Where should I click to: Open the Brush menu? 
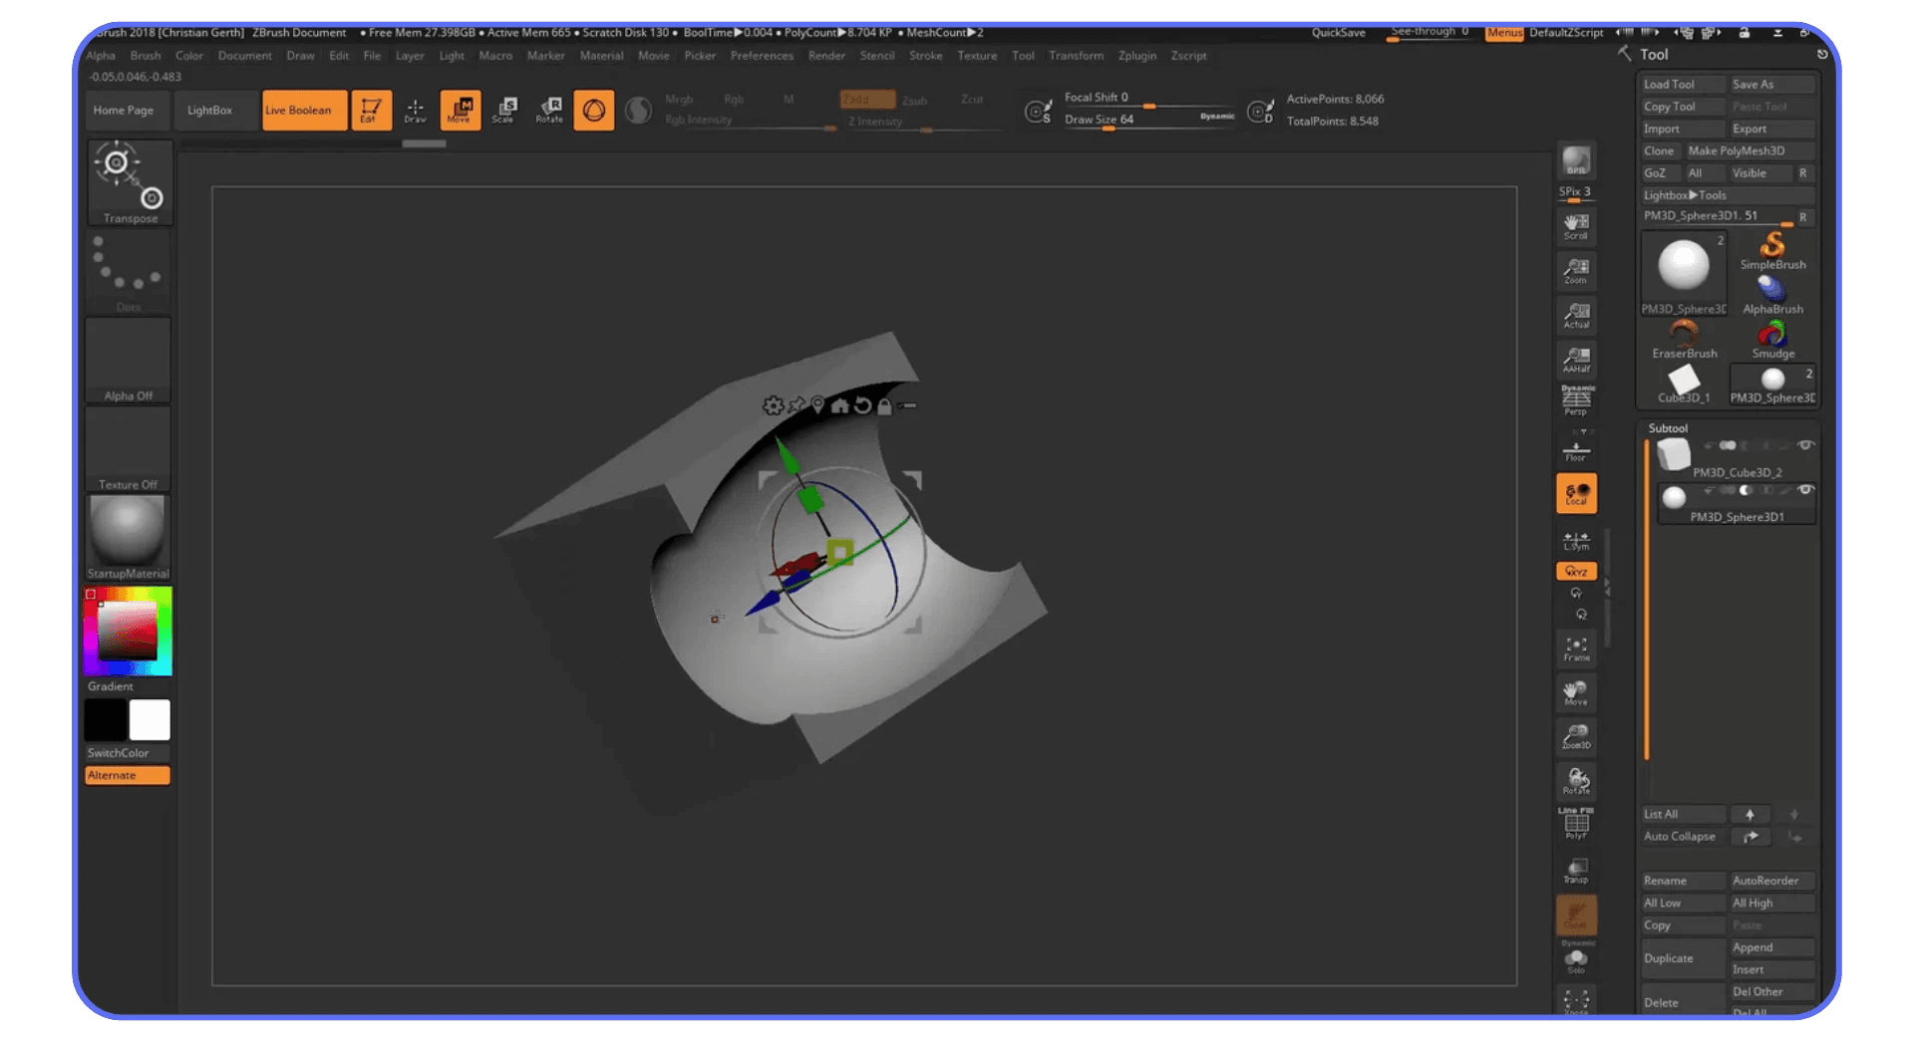[x=146, y=56]
